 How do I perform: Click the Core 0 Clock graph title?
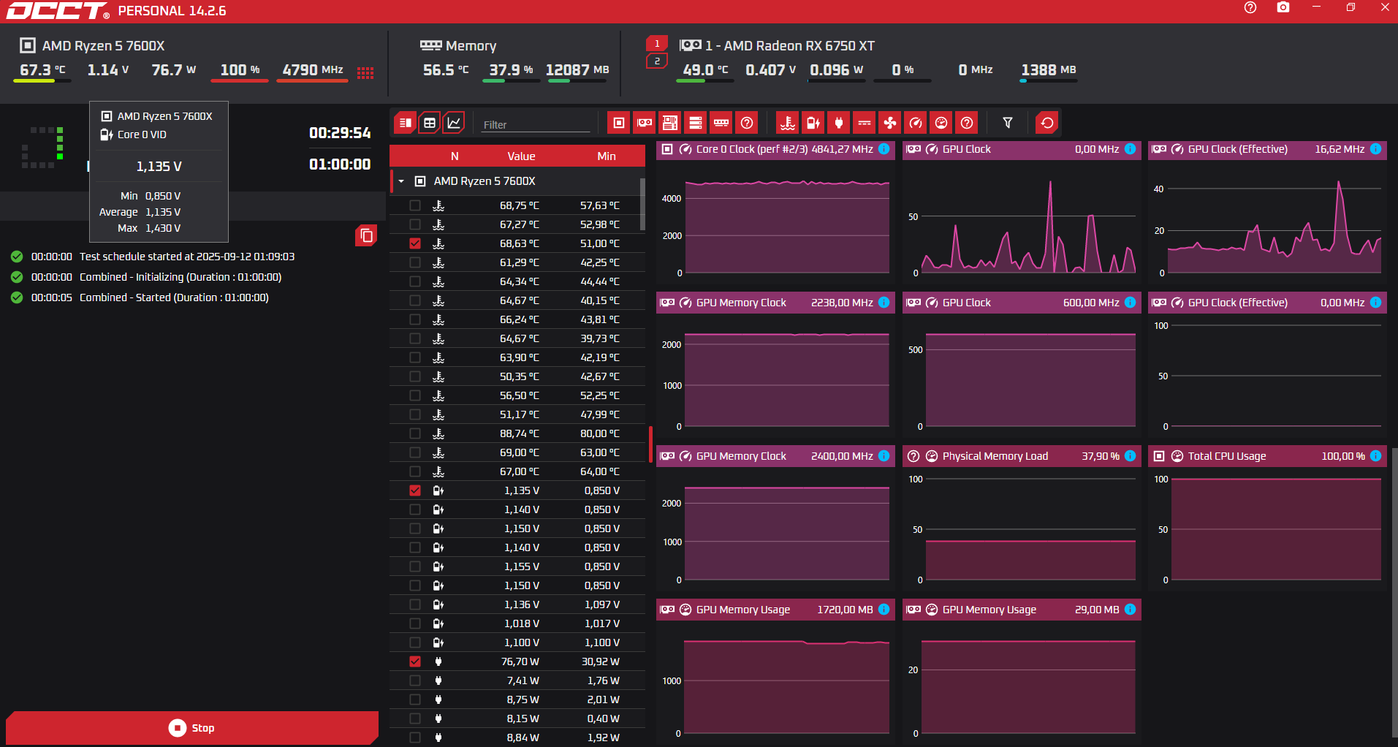(x=752, y=149)
